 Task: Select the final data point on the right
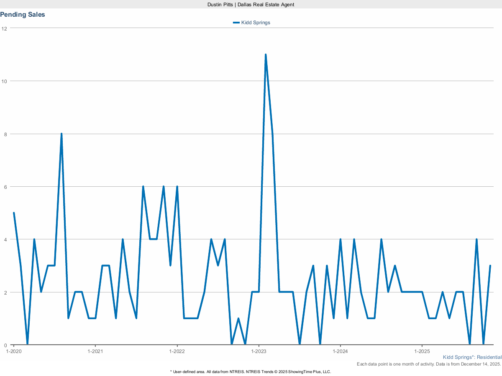pos(490,266)
